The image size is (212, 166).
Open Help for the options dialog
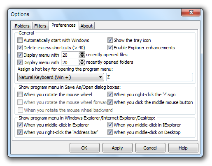click(x=183, y=148)
